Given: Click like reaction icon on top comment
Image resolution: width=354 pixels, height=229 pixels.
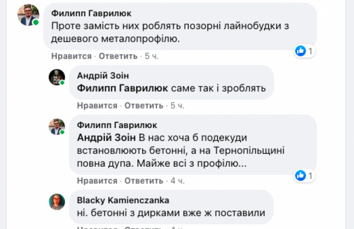Looking at the screenshot, I should [x=301, y=51].
